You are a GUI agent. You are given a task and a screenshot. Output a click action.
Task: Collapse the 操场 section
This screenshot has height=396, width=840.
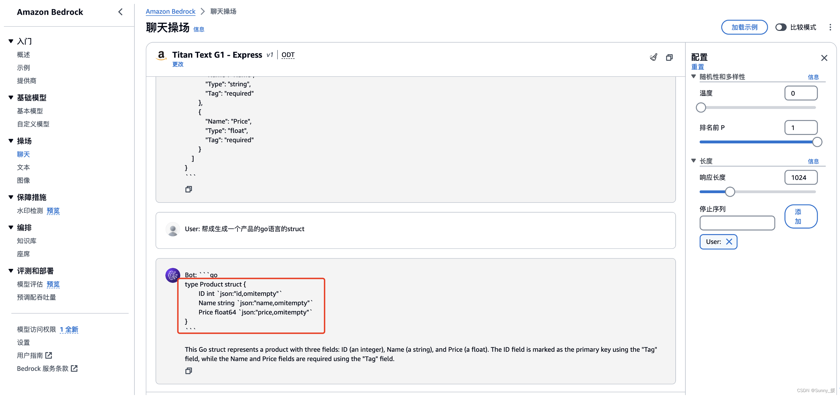11,141
